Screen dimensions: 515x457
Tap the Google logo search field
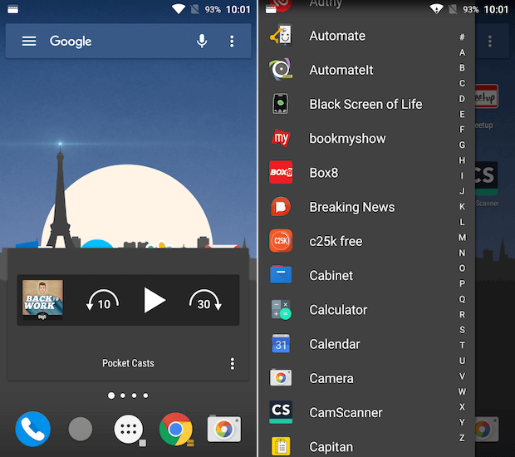coord(71,42)
